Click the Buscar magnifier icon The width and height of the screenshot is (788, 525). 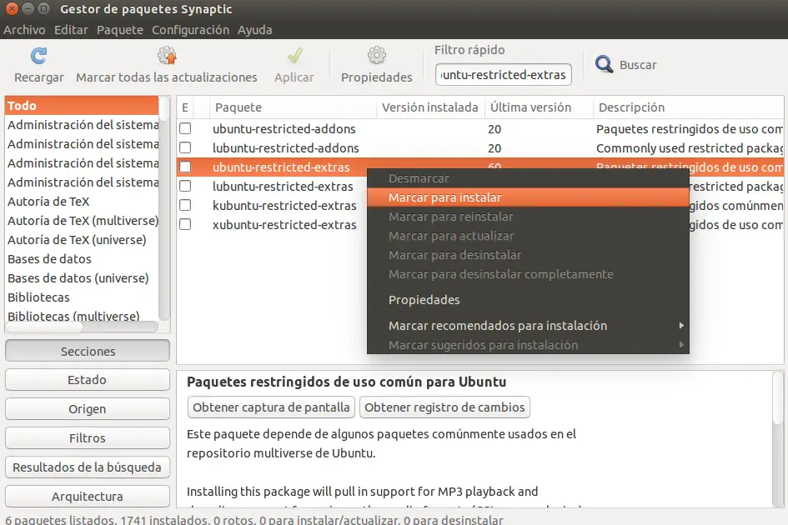pyautogui.click(x=604, y=64)
